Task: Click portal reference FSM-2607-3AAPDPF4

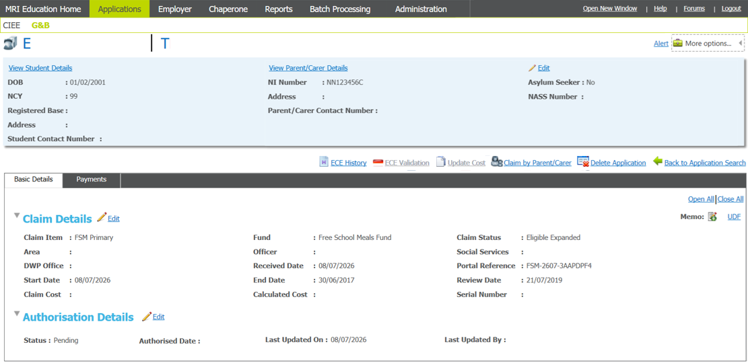Action: [x=559, y=266]
